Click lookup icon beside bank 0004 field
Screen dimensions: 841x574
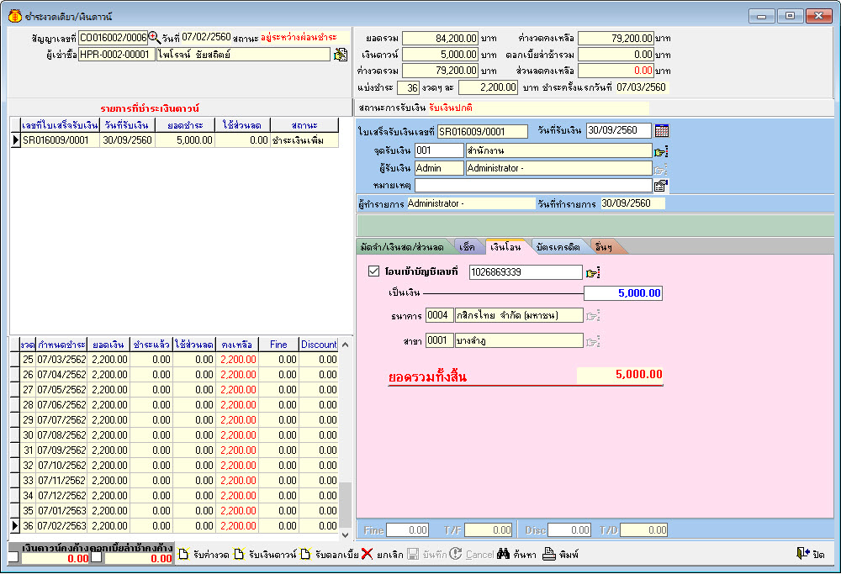click(x=592, y=316)
